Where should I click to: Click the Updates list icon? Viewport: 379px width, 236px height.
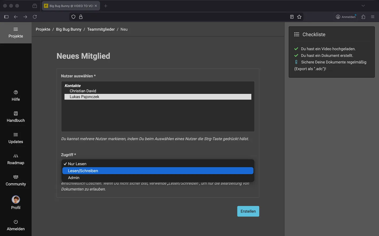[16, 135]
